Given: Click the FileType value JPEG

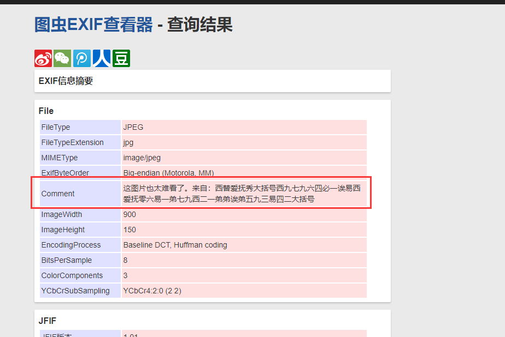Looking at the screenshot, I should tap(132, 127).
